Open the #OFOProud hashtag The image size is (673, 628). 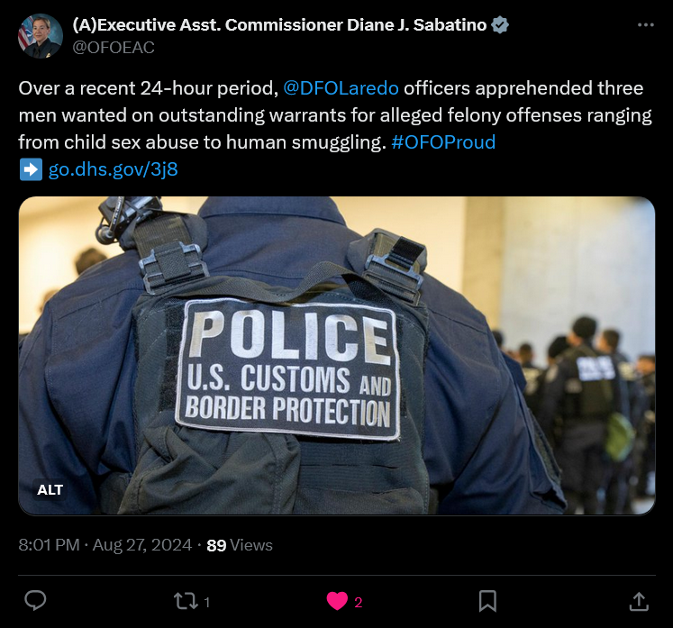[x=443, y=142]
